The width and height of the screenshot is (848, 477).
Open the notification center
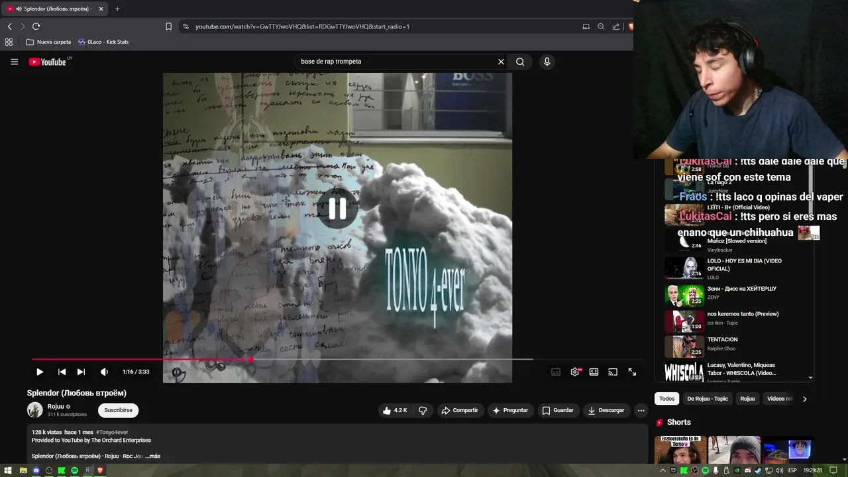(x=833, y=470)
